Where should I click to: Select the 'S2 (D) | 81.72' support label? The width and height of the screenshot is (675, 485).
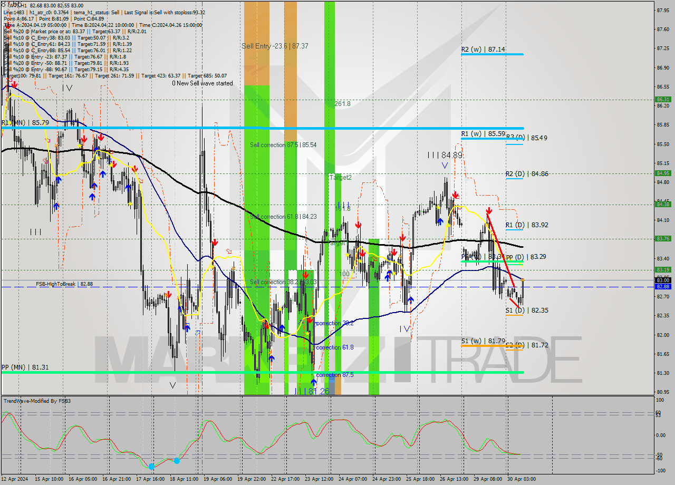click(527, 346)
